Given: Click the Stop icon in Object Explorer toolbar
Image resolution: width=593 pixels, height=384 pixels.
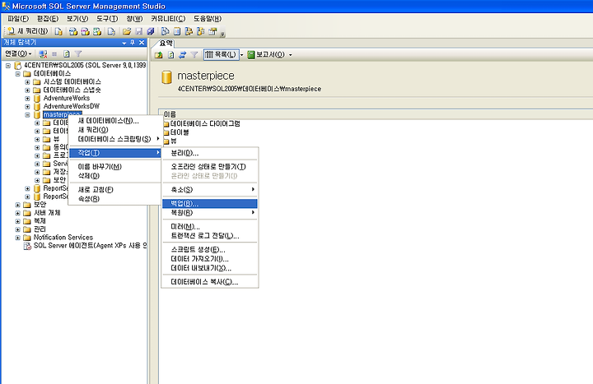Looking at the screenshot, I should [x=54, y=54].
